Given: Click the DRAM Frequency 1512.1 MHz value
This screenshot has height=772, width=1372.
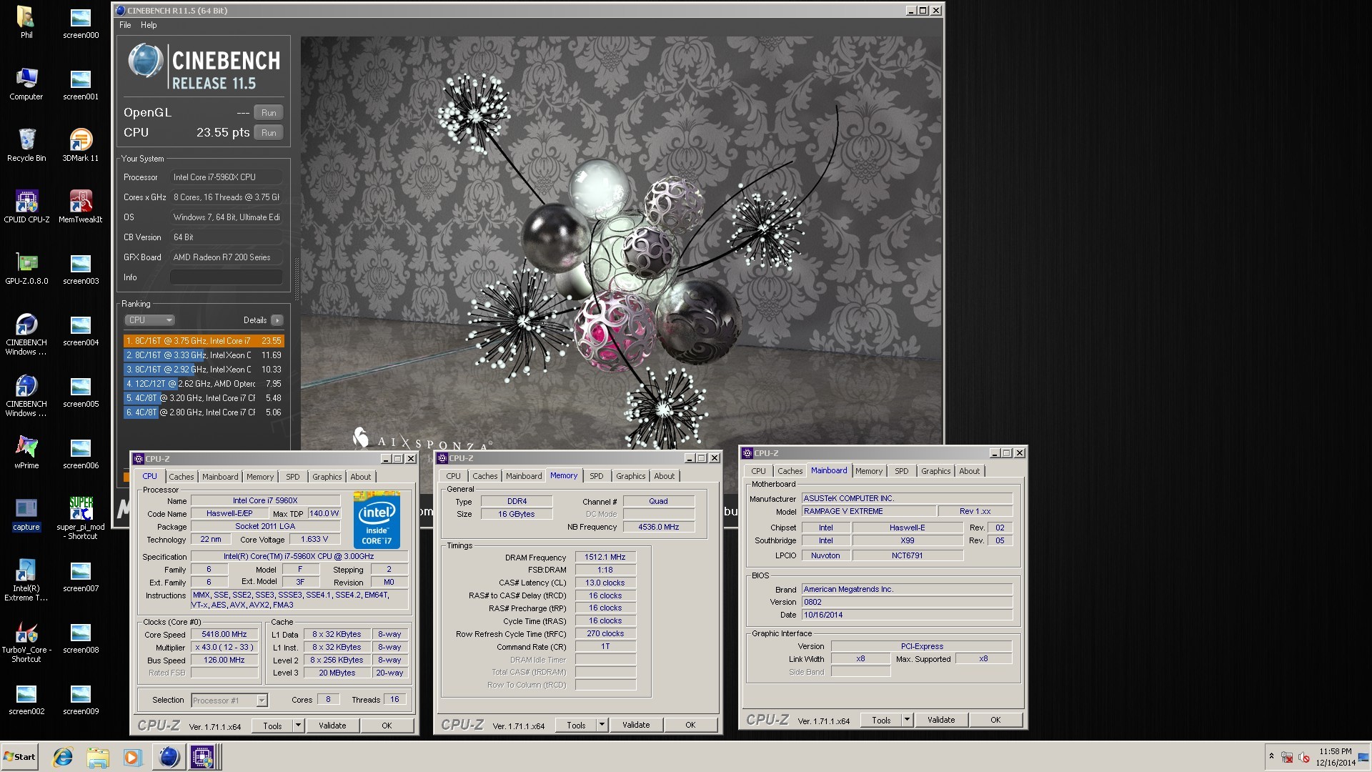Looking at the screenshot, I should 605,558.
